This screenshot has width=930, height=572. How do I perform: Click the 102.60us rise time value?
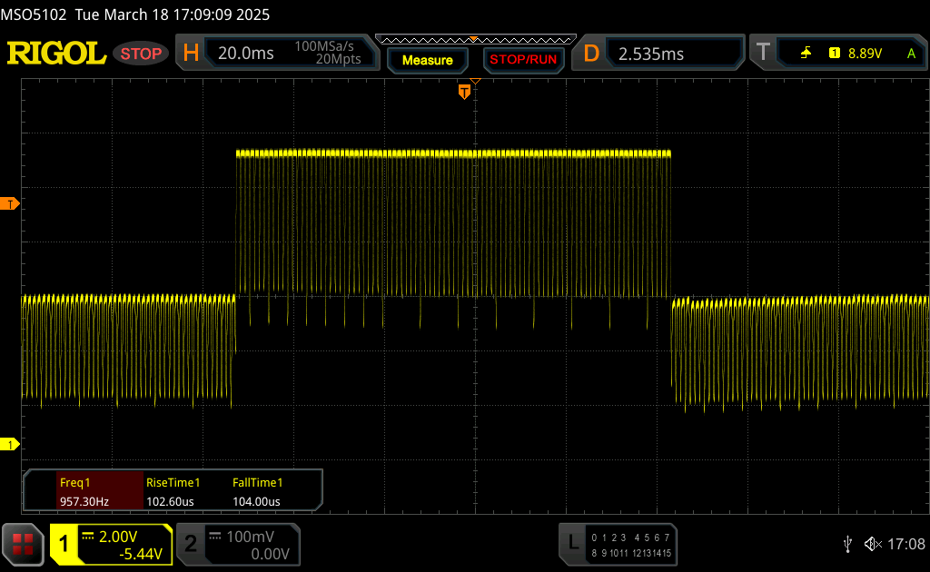coord(170,501)
